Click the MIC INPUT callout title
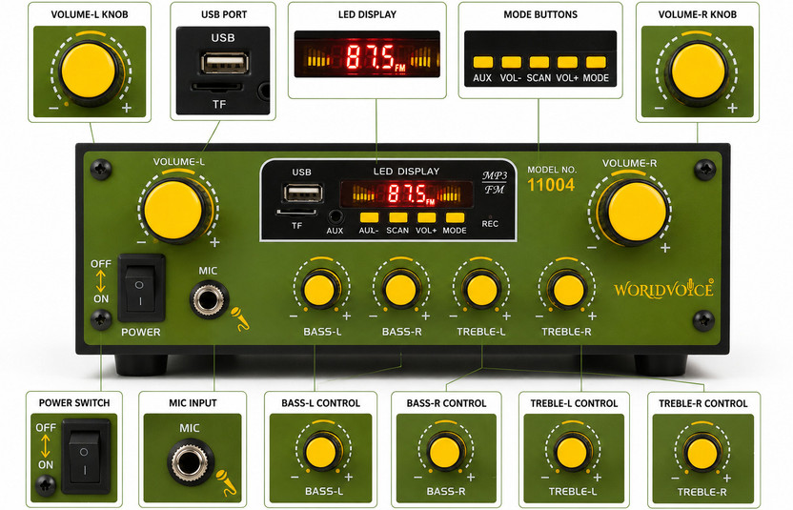This screenshot has height=510, width=793. [193, 402]
